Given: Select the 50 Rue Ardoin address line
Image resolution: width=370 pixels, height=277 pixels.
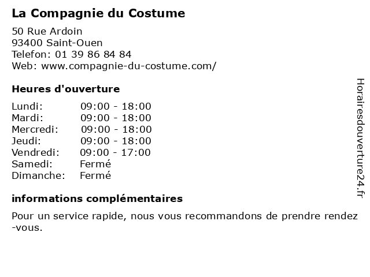Looking at the screenshot, I should [47, 31].
